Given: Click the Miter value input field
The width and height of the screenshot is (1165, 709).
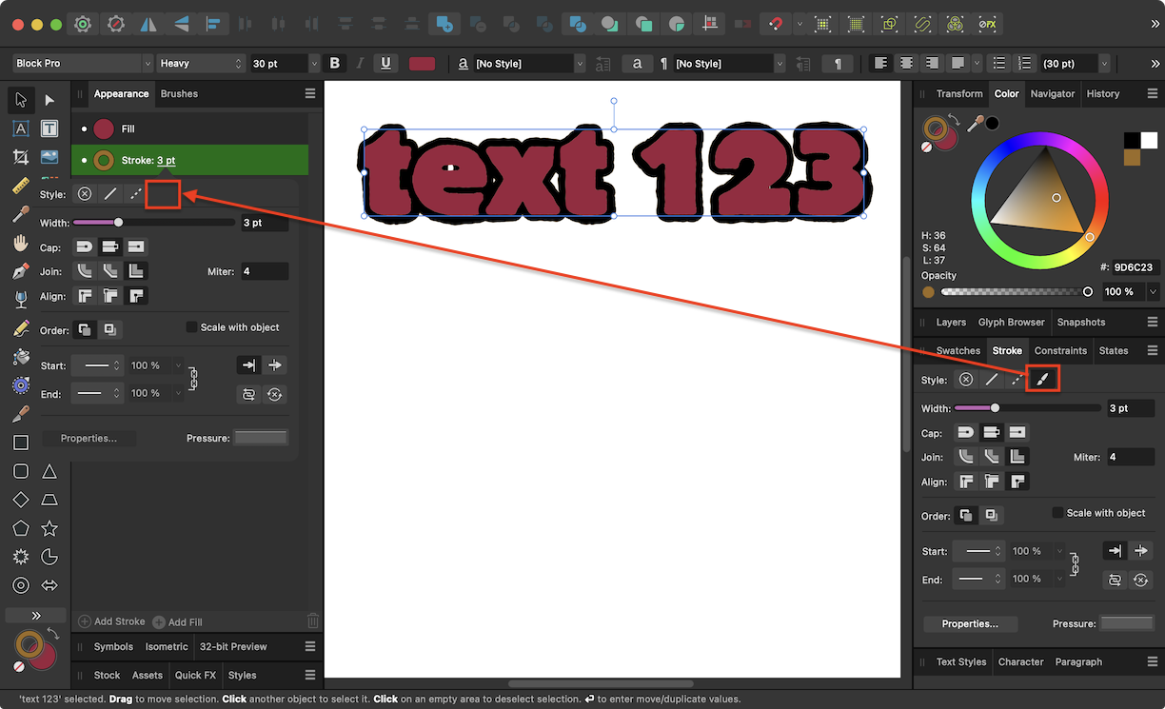Looking at the screenshot, I should (x=1130, y=456).
